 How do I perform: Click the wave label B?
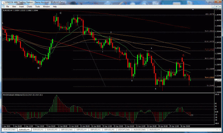click(x=39, y=68)
